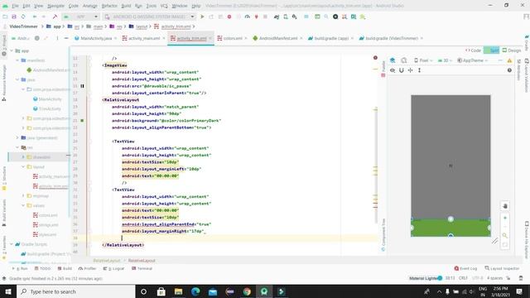Open the File menu
The width and height of the screenshot is (530, 298).
[x=15, y=6]
